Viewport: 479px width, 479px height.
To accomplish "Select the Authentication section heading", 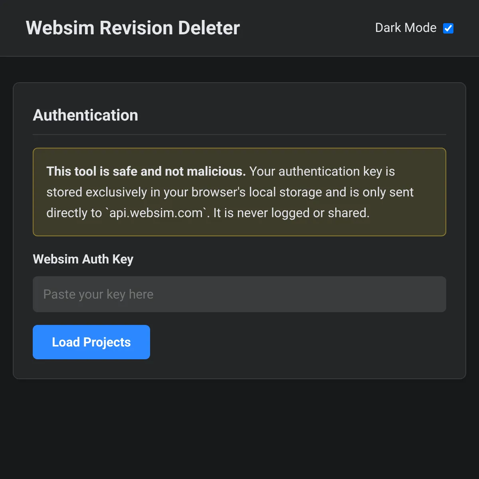I will coord(85,115).
